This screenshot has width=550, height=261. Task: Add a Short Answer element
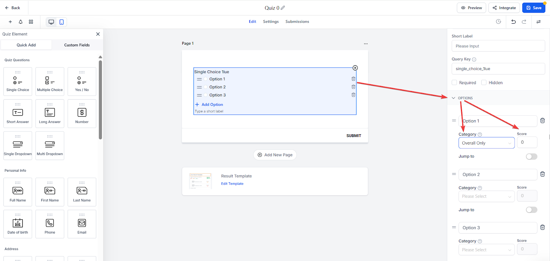click(x=18, y=114)
